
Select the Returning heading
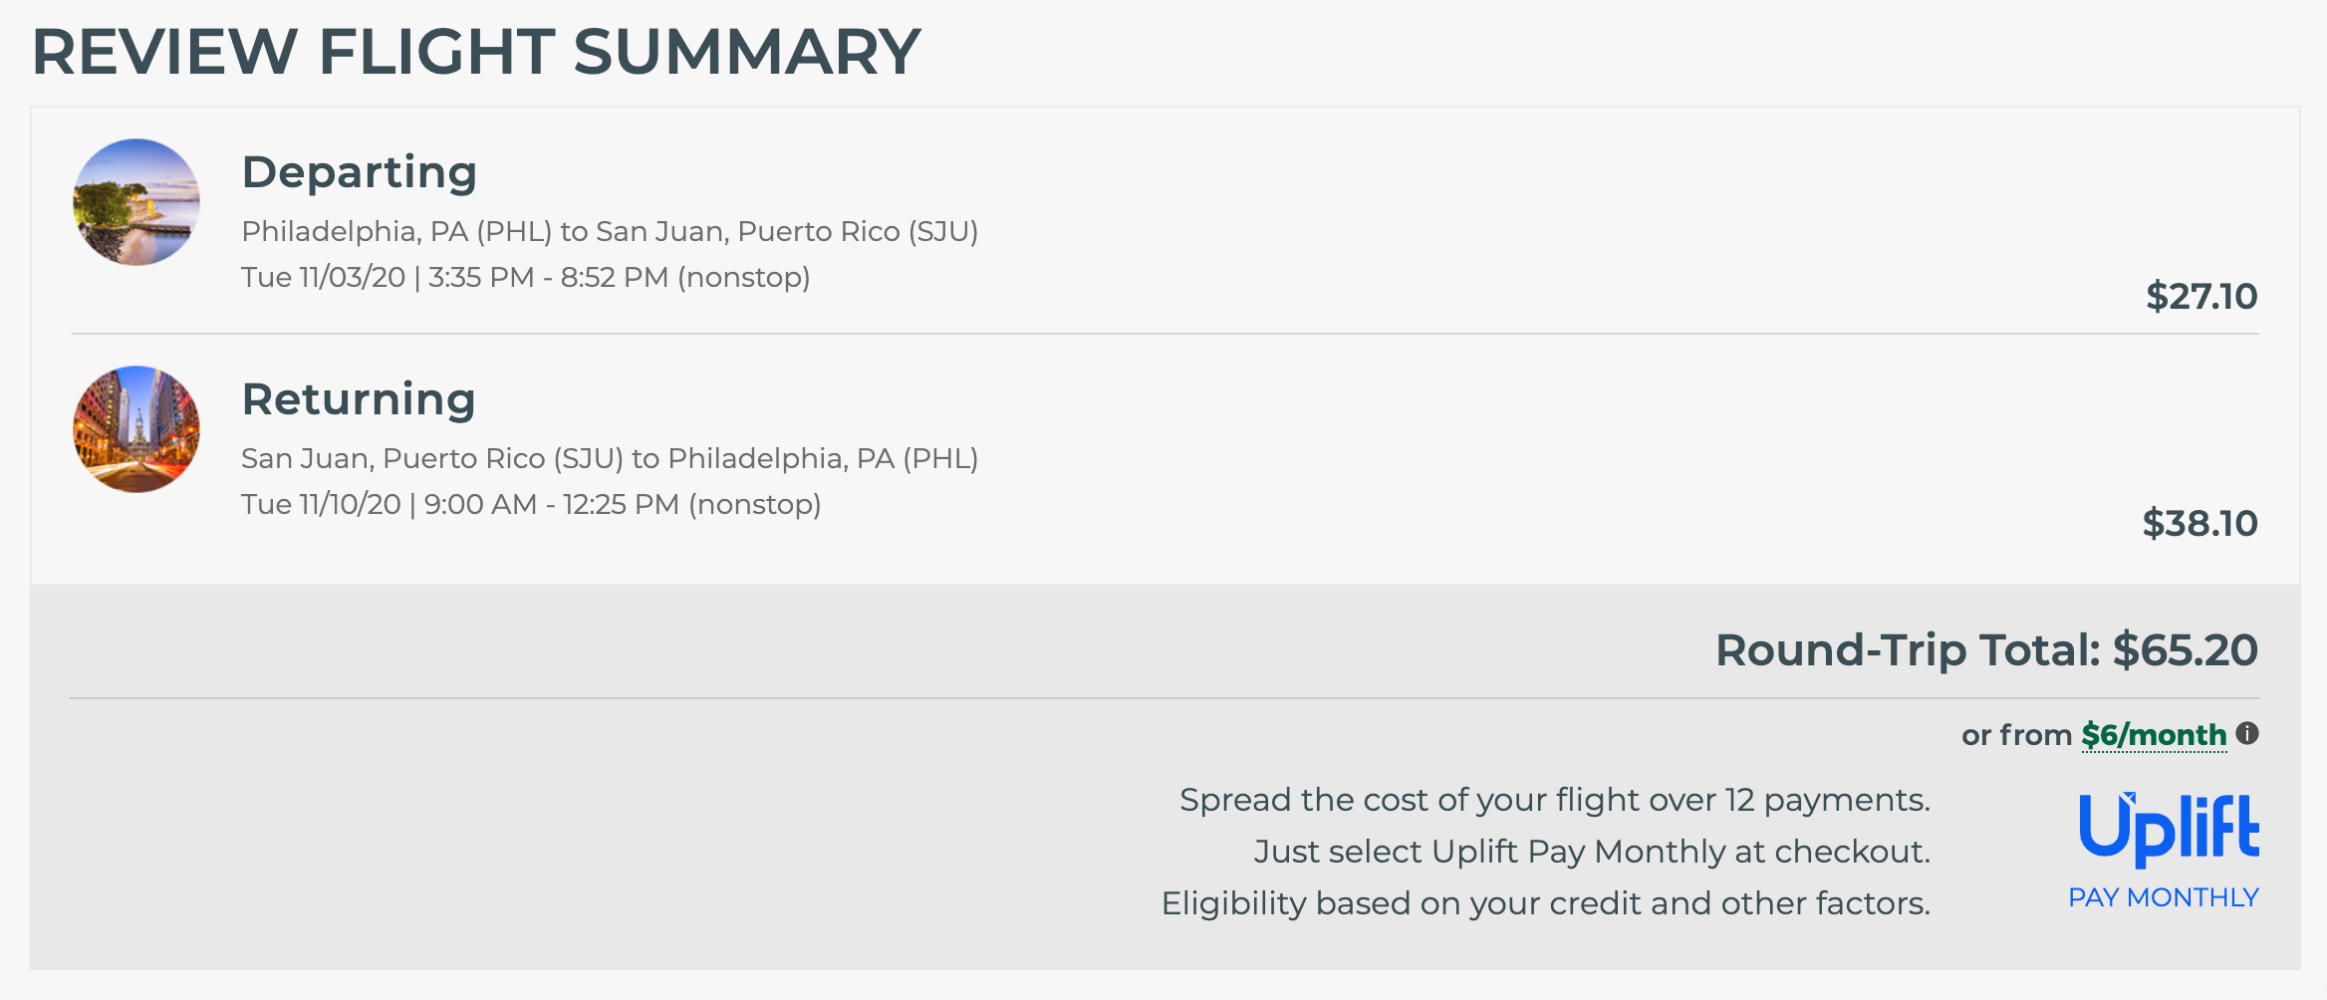359,400
